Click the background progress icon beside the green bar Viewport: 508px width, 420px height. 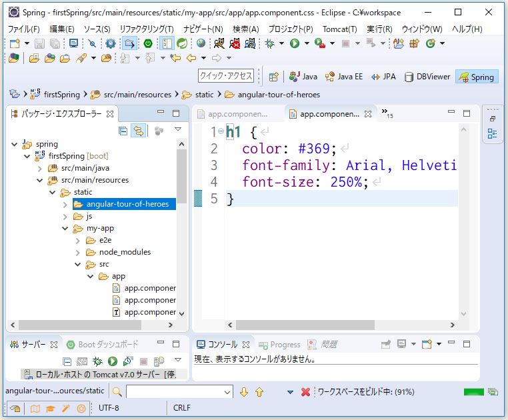[x=493, y=392]
